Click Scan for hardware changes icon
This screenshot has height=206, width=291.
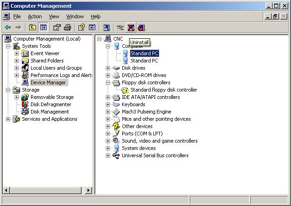coord(106,27)
